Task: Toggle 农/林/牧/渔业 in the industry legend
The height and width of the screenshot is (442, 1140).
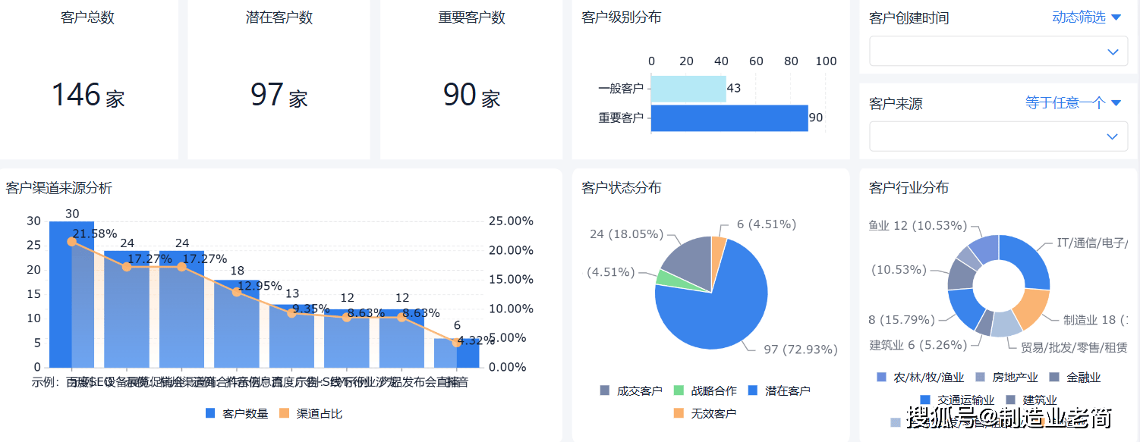Action: coord(920,377)
